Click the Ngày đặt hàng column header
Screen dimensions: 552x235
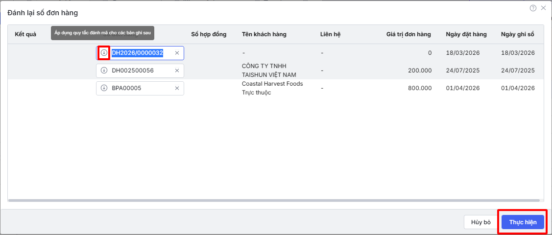466,34
